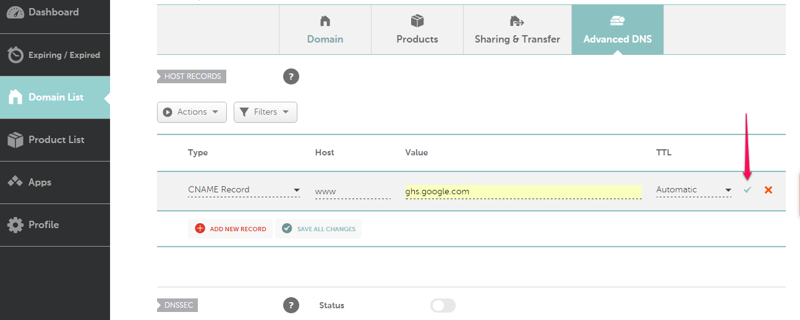Open the CNAME Record type dropdown

(244, 190)
